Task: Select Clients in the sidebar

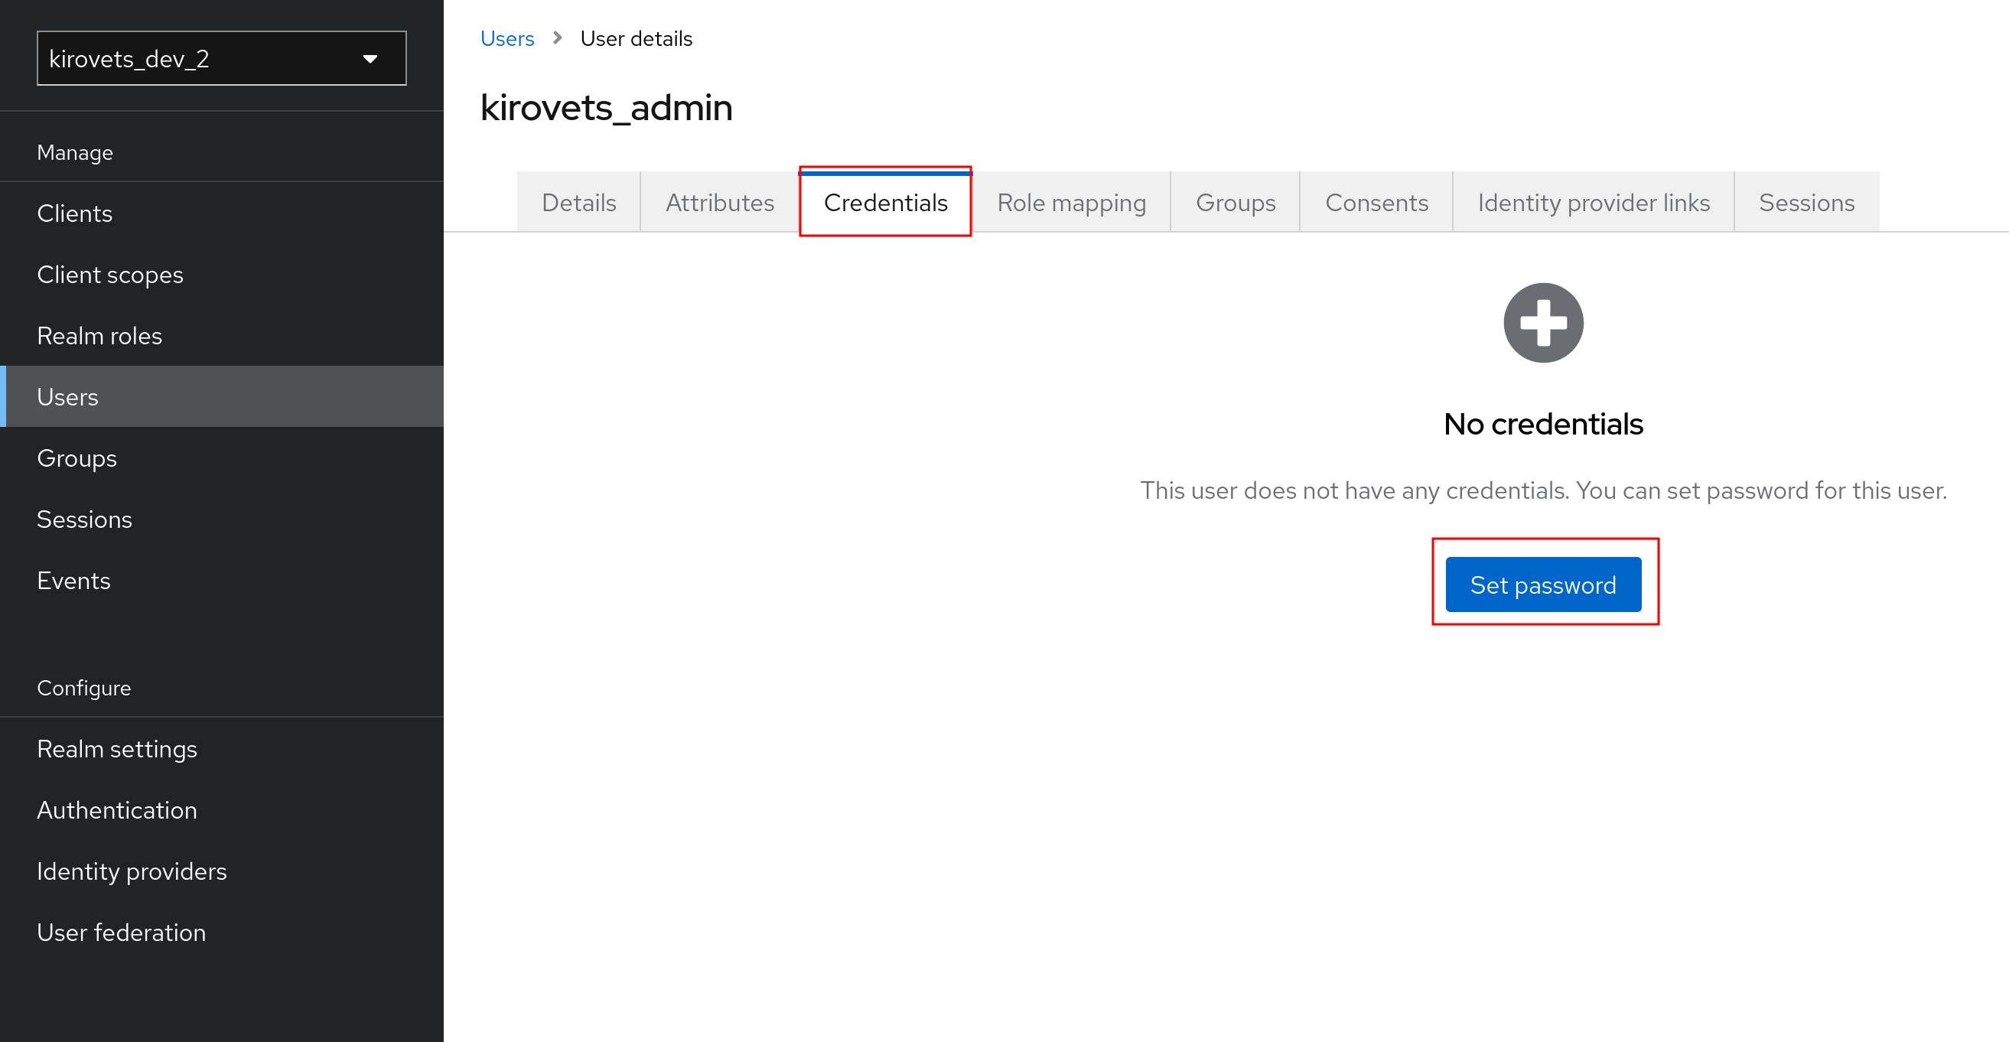Action: (75, 213)
